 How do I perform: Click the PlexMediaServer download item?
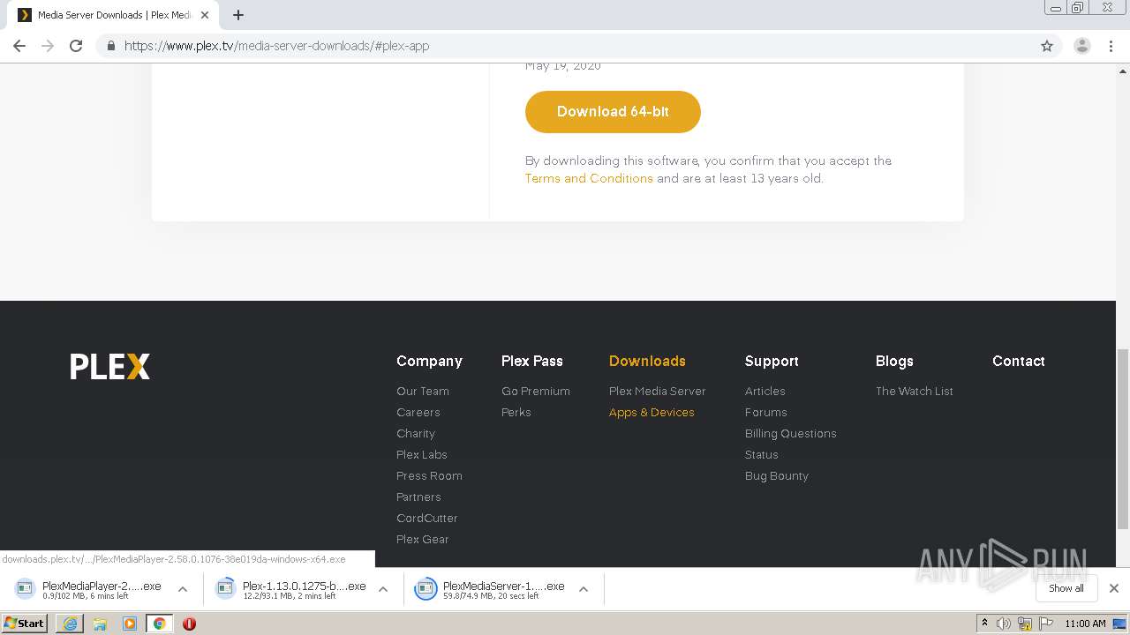[490, 589]
